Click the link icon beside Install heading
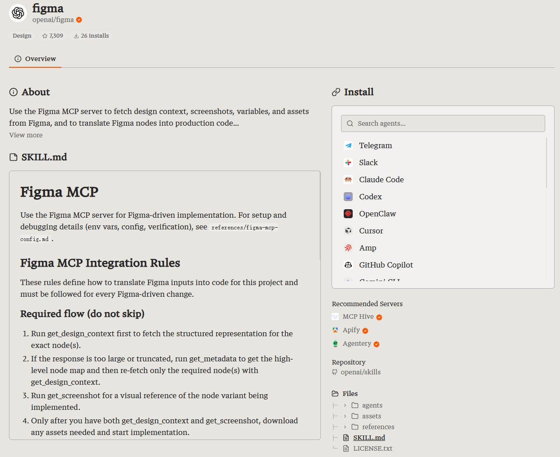The width and height of the screenshot is (560, 457). point(336,92)
